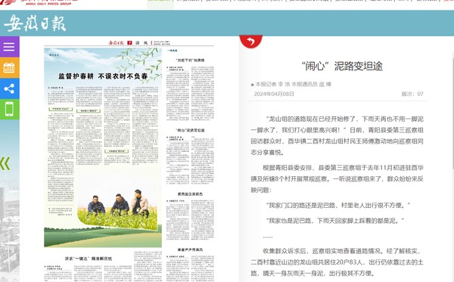The image size is (454, 282).
Task: Click the paragraph starting "龙山组的道路现在已经开始修了
Action: [x=337, y=135]
